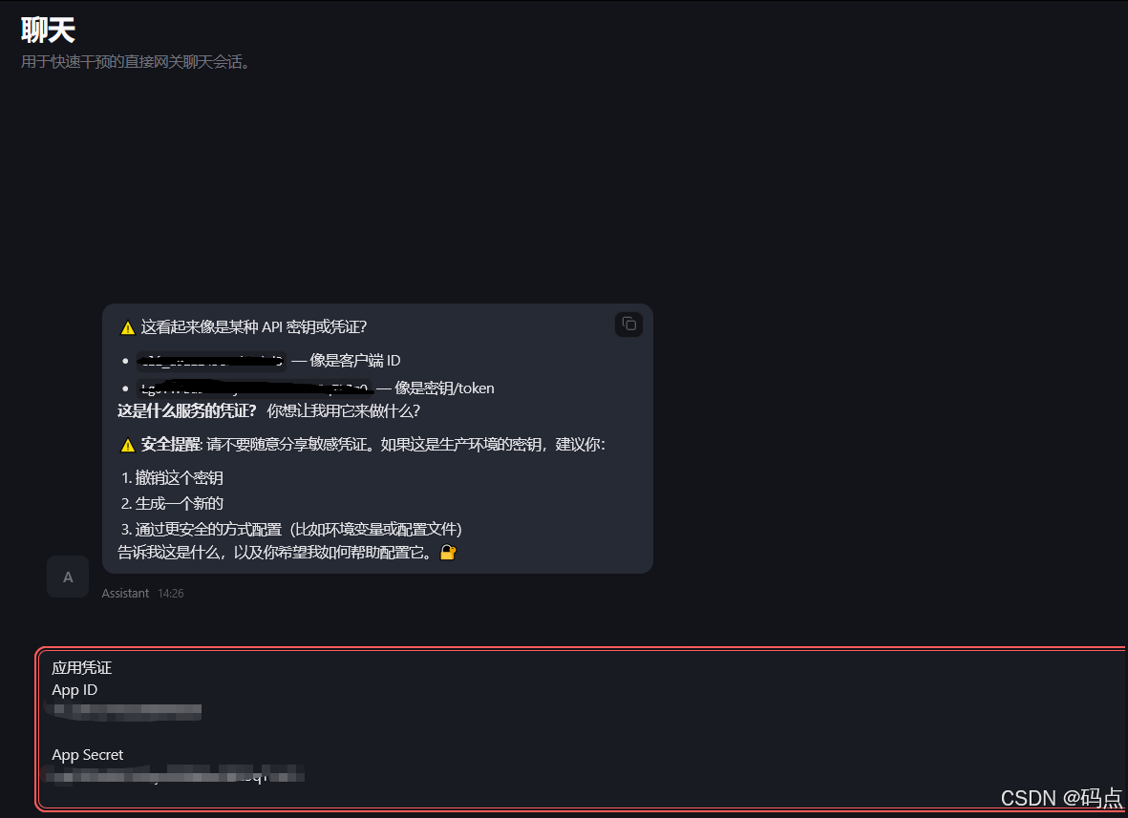Click the bold text 这是什么服务的凭证?
The width and height of the screenshot is (1128, 818).
[187, 411]
